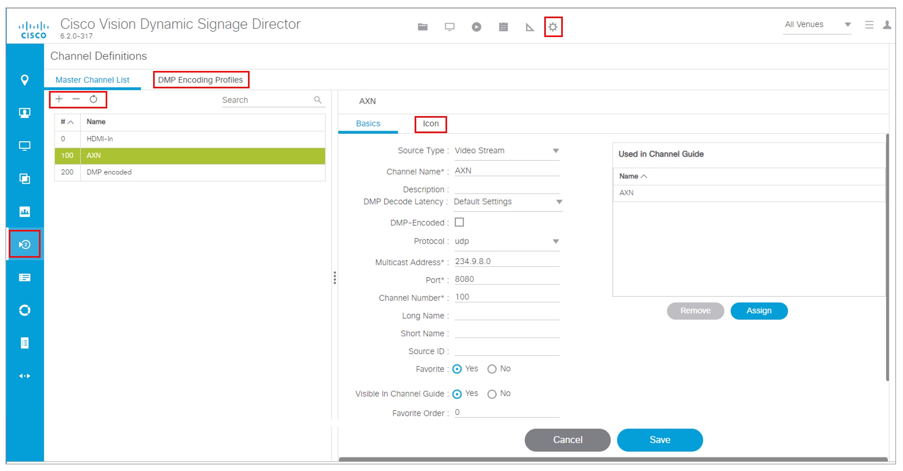The height and width of the screenshot is (471, 903).
Task: Click the Long Name field
Action: pos(507,315)
